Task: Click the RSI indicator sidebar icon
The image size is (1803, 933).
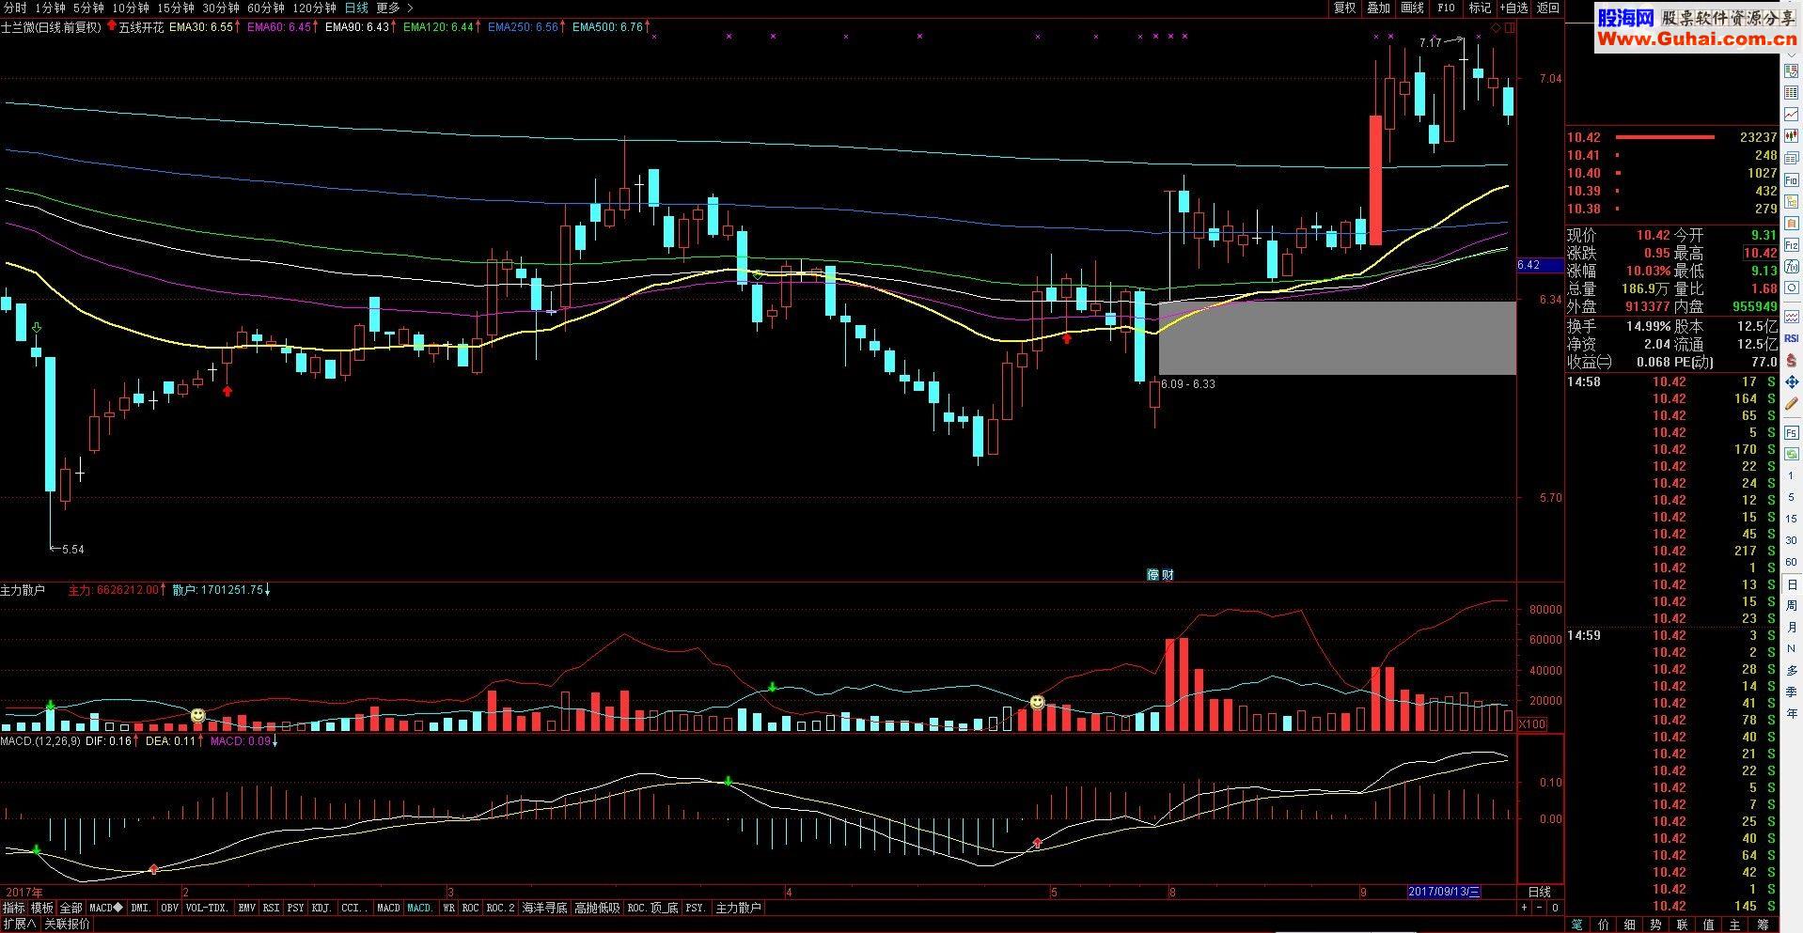Action: pos(1792,338)
